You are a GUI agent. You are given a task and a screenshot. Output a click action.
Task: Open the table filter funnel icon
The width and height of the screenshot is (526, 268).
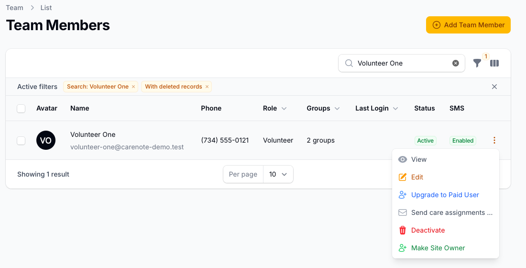tap(477, 63)
